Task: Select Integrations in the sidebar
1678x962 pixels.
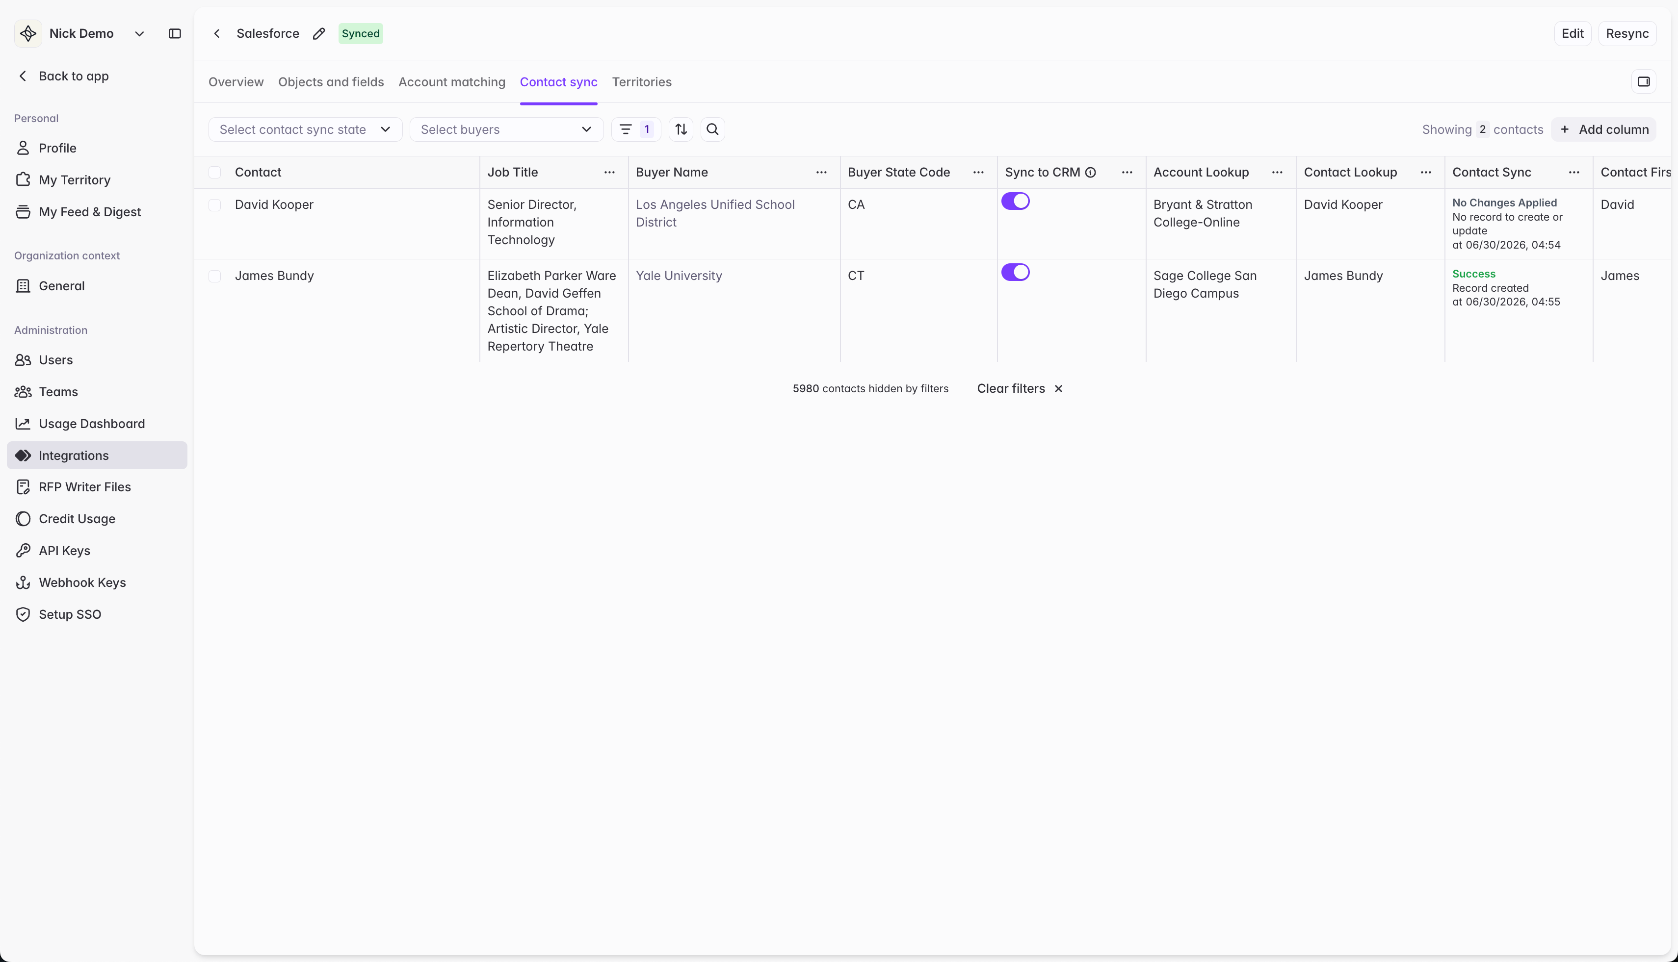Action: pyautogui.click(x=97, y=455)
